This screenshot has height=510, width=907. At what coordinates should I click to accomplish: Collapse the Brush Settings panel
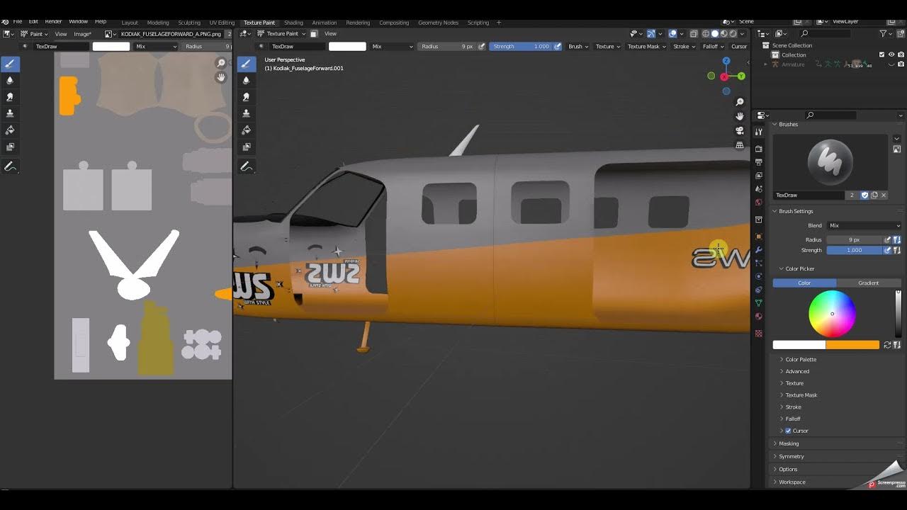[796, 211]
